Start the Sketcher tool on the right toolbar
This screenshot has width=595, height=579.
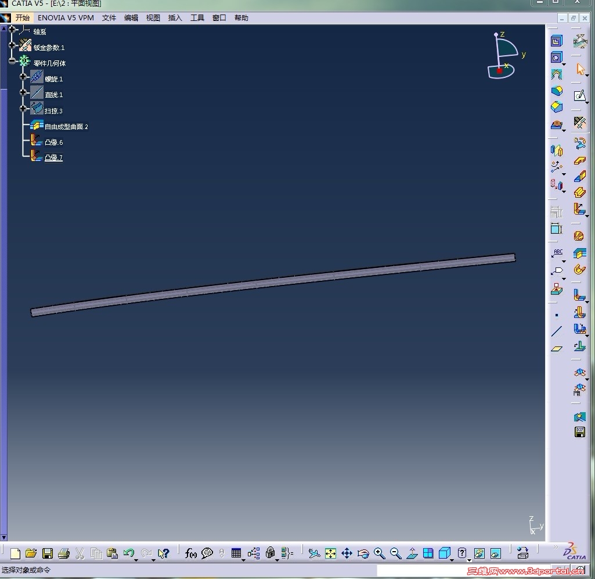(580, 95)
